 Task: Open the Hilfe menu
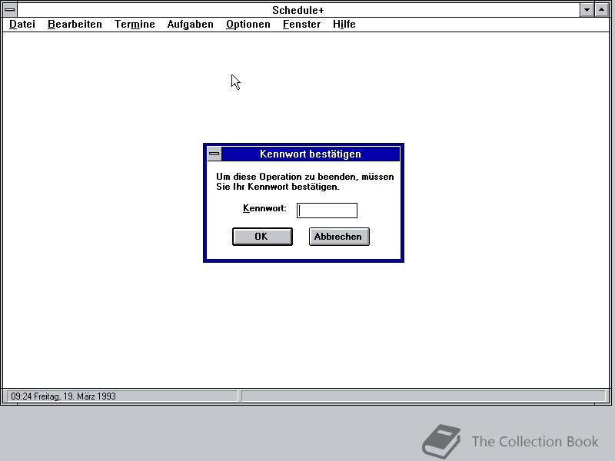[344, 25]
